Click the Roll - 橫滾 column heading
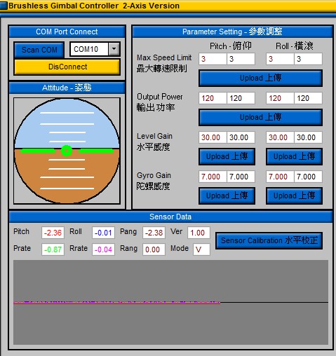Viewport: 336px width, 356px height. [295, 46]
